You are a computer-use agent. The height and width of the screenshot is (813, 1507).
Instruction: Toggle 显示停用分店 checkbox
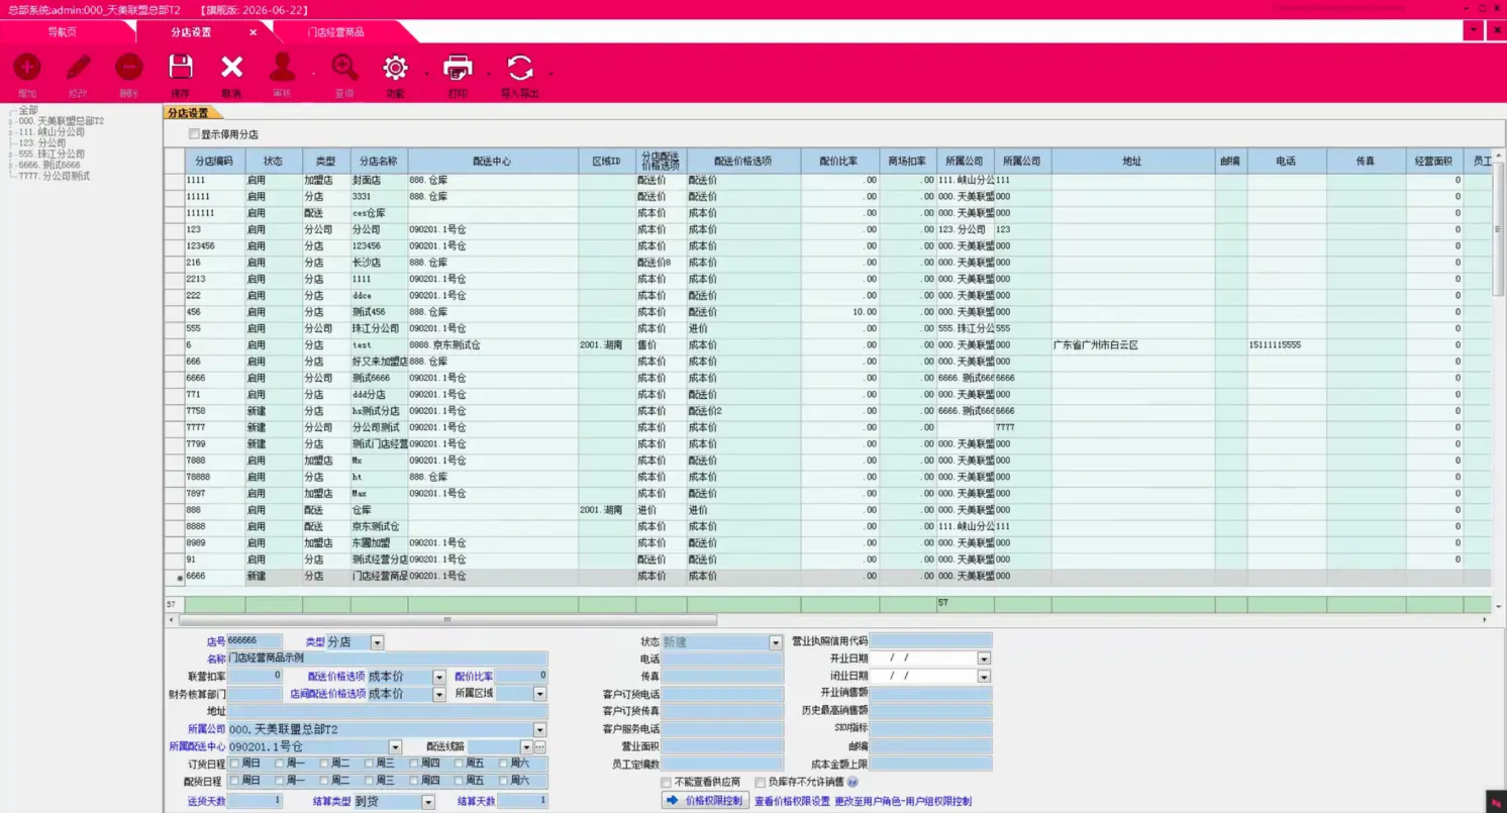[x=193, y=134]
